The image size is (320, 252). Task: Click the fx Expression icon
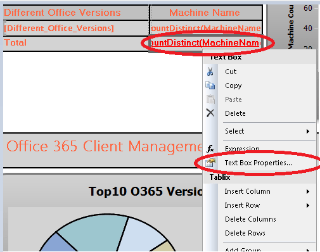tap(210, 149)
